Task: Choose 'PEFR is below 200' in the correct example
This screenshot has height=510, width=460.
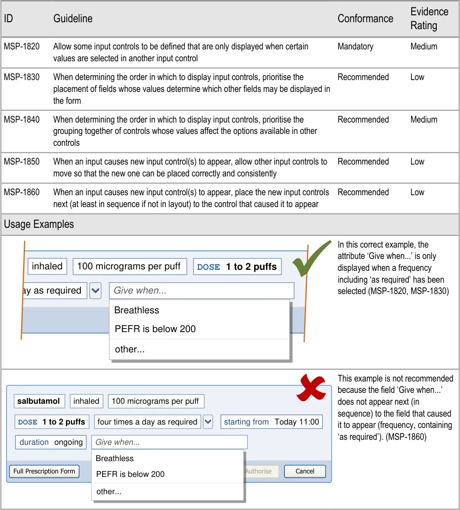Action: point(155,329)
